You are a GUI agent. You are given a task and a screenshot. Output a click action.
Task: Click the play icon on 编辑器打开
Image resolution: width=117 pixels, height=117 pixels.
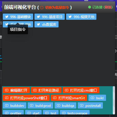pos(7,90)
